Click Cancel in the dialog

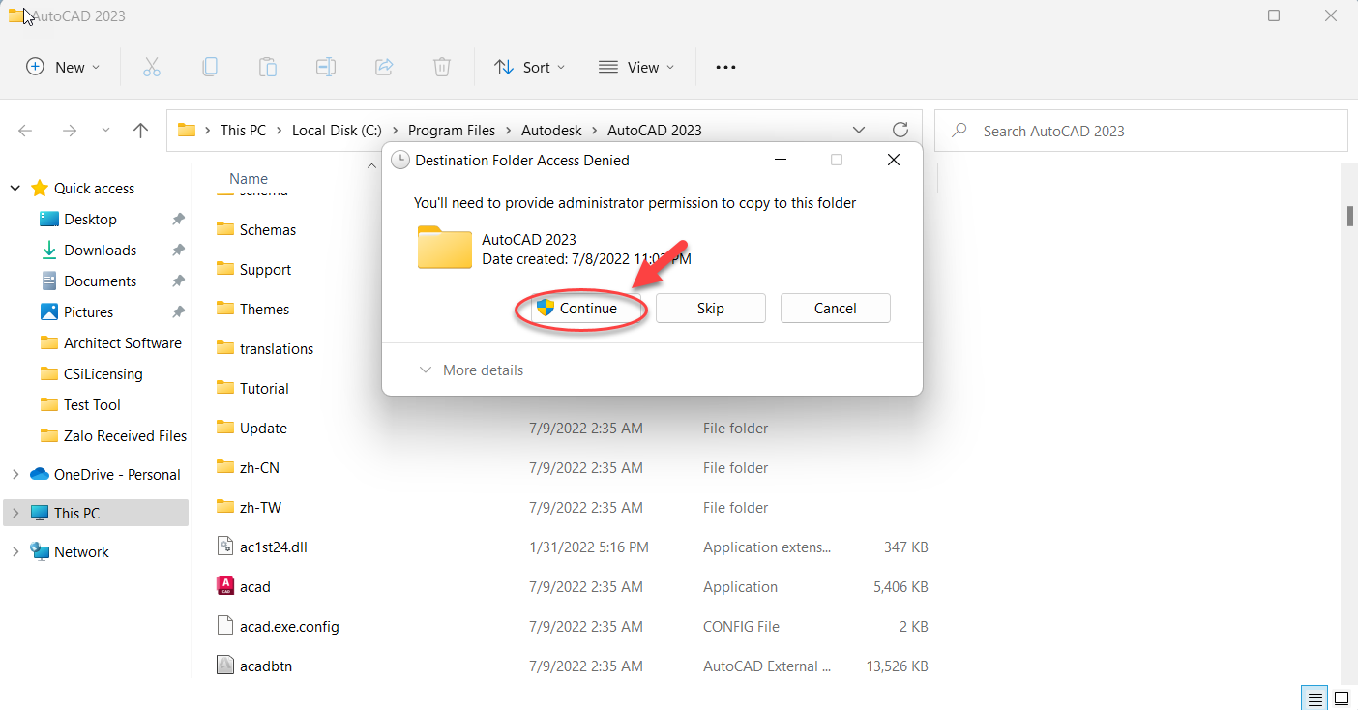point(836,309)
